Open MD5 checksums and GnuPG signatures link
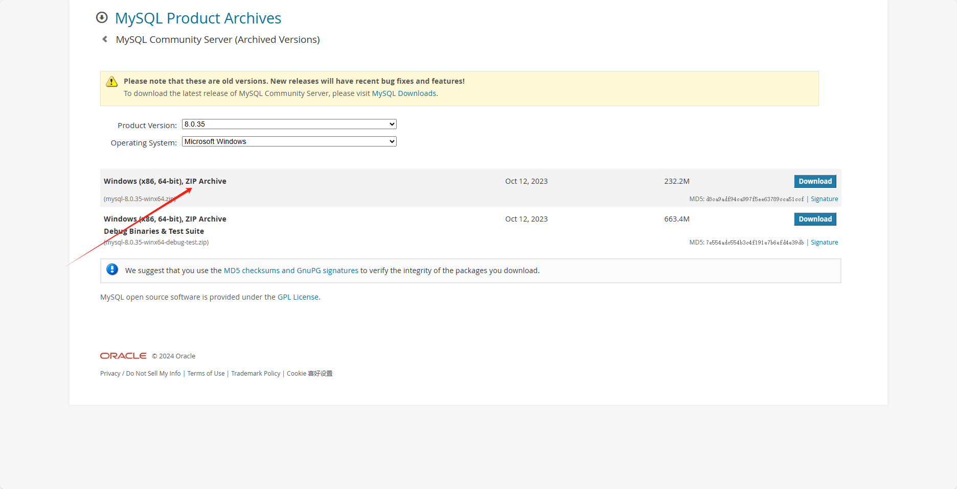The height and width of the screenshot is (489, 957). click(x=291, y=271)
